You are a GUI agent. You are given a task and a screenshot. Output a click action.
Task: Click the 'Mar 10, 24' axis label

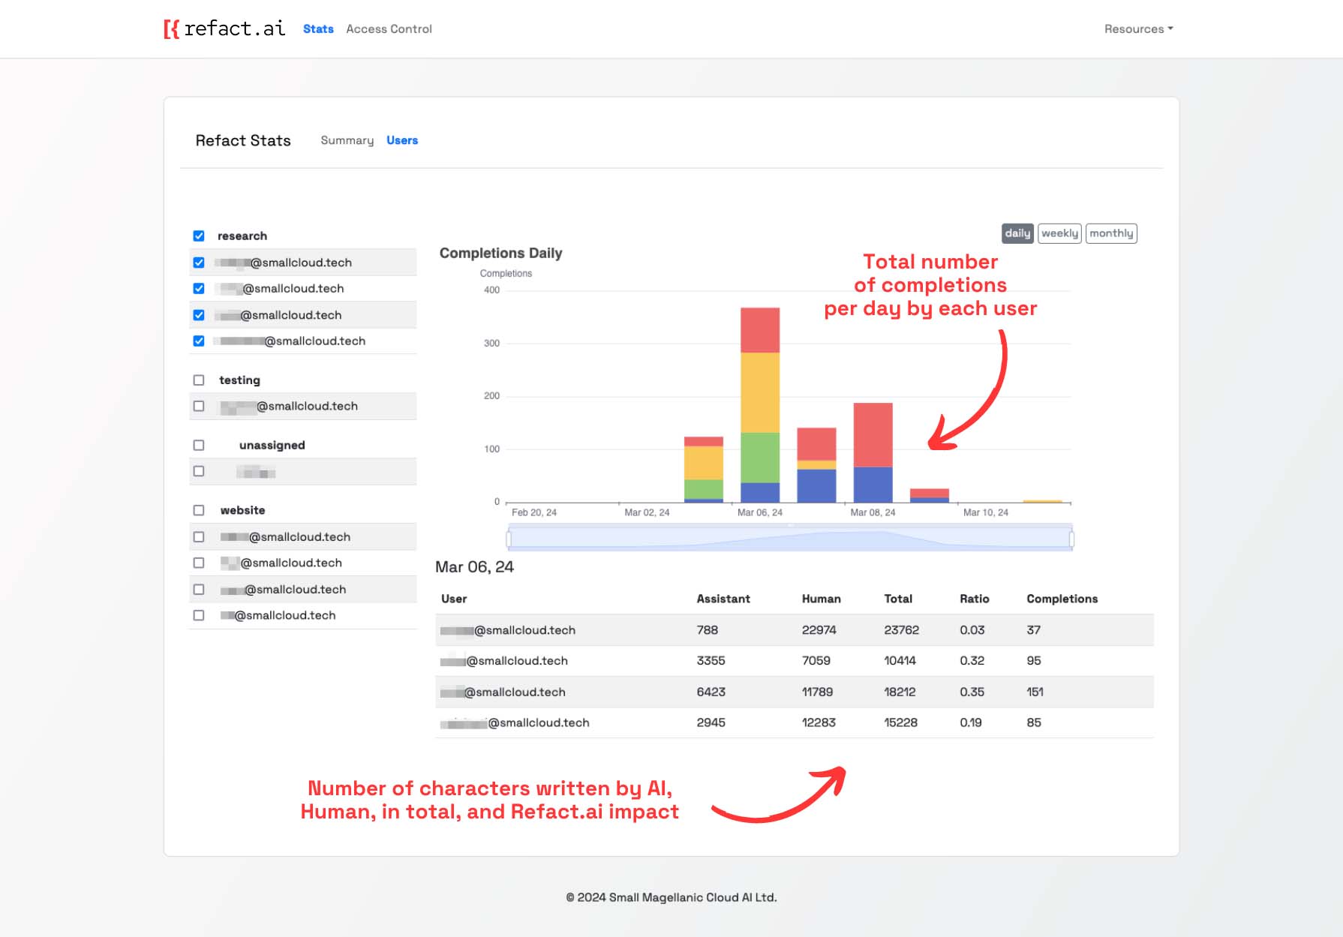[x=986, y=512]
